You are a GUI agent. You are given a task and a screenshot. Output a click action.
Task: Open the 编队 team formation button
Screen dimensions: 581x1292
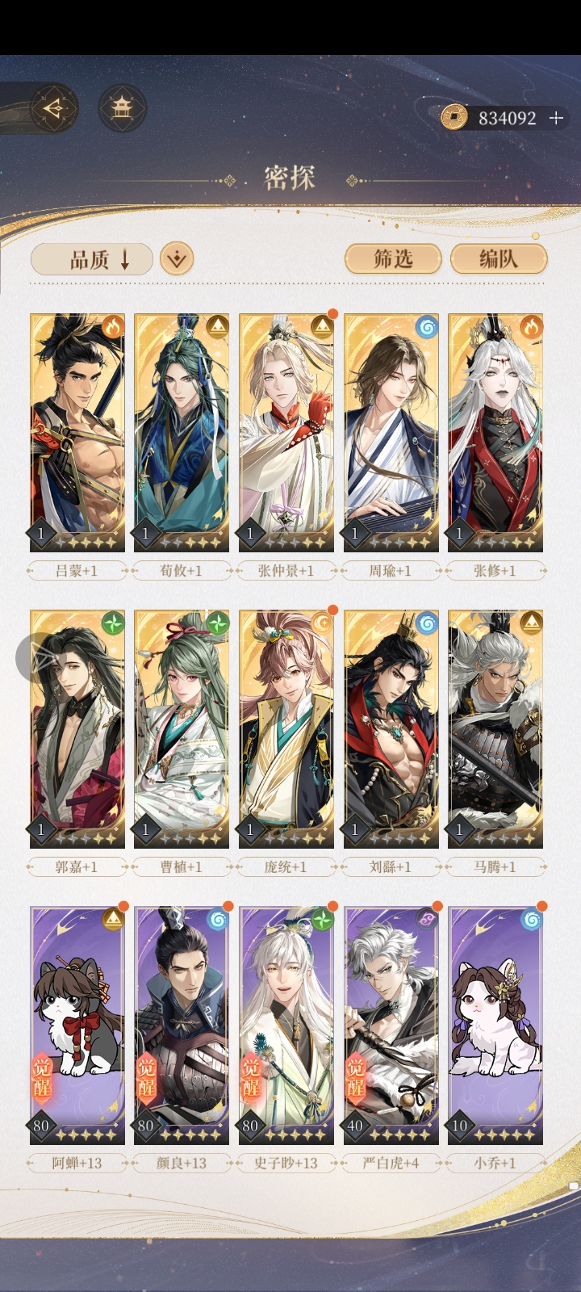tap(498, 259)
